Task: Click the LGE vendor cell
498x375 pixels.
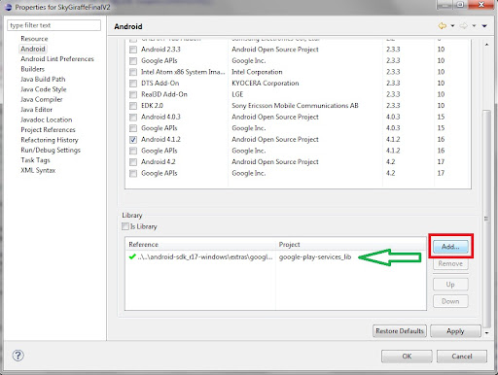Action: [237, 94]
